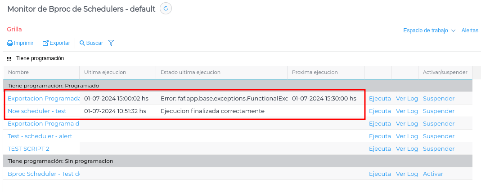Expand the Espacio de trabajo dropdown
Image resolution: width=481 pixels, height=192 pixels.
pyautogui.click(x=429, y=31)
